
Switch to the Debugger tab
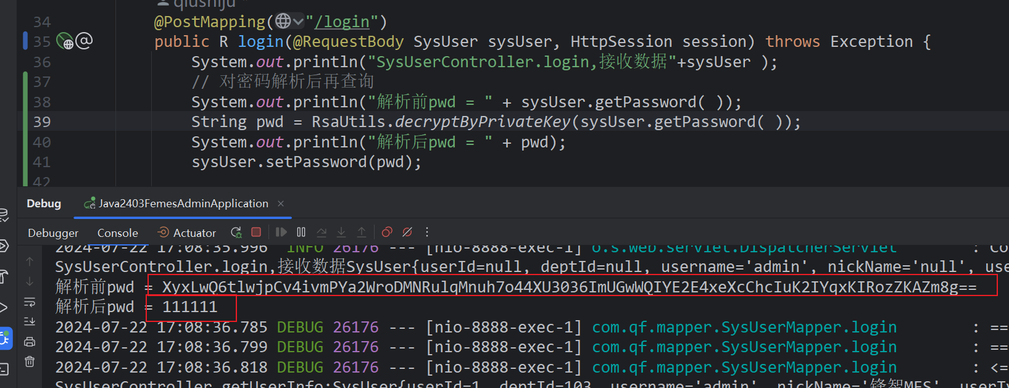[x=53, y=233]
